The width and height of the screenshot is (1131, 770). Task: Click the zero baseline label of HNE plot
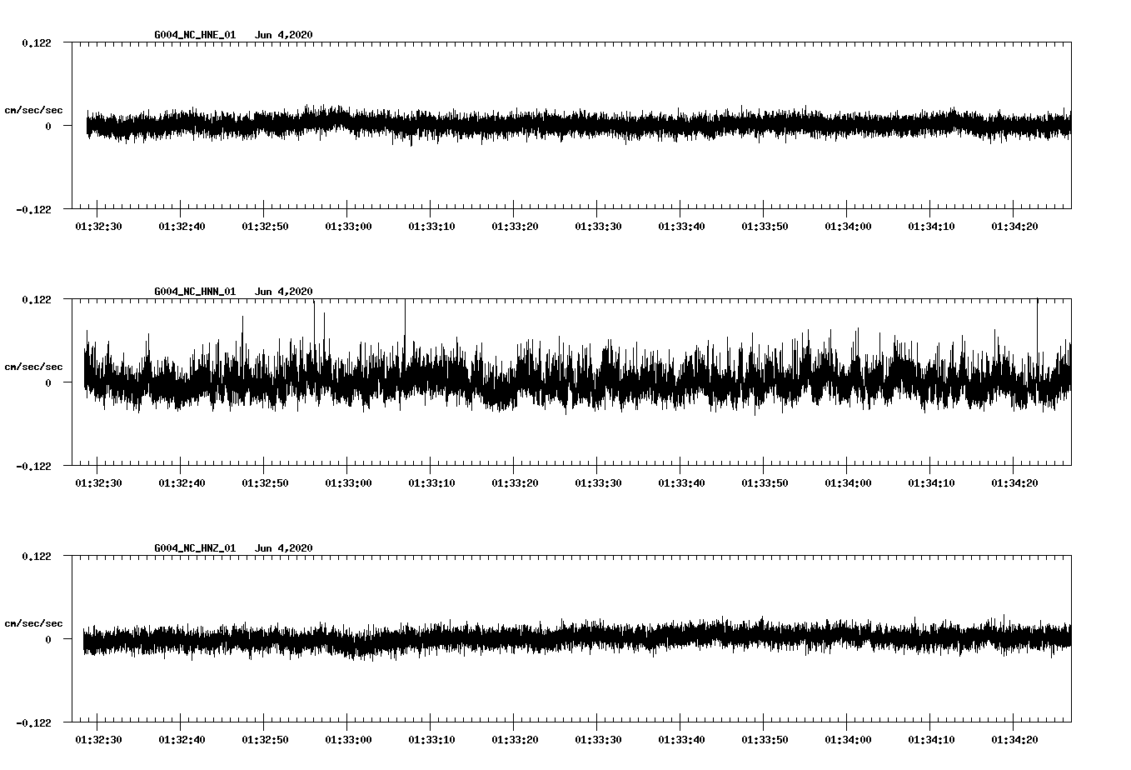tap(48, 127)
